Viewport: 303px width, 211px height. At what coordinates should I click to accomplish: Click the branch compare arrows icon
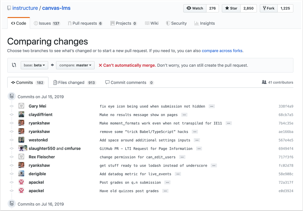point(14,65)
